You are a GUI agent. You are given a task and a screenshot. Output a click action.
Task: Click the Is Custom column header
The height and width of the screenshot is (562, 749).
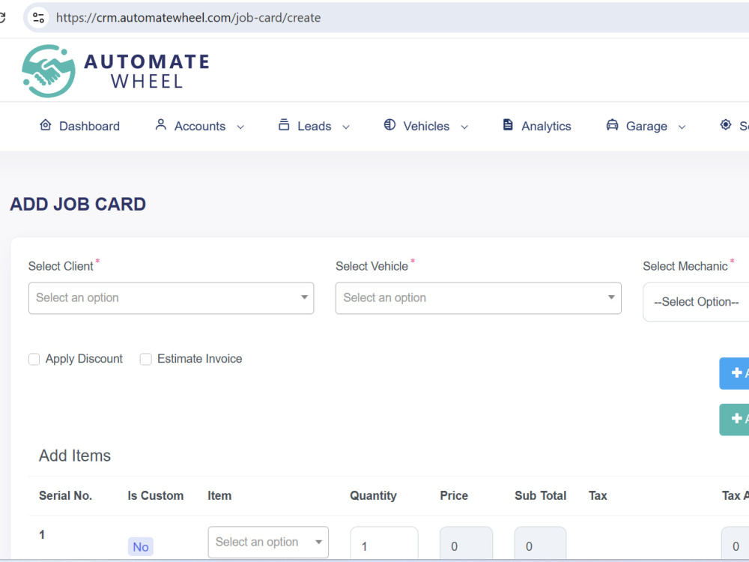(155, 496)
